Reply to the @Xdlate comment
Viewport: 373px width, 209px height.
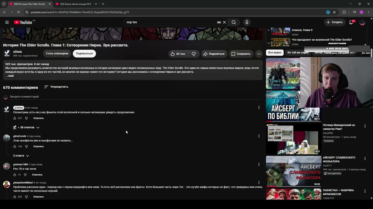38,118
